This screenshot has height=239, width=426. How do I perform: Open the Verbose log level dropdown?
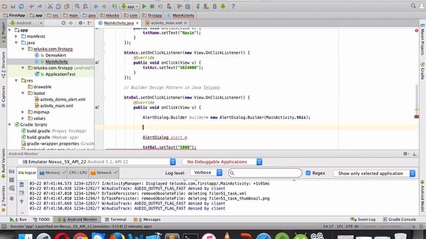pyautogui.click(x=206, y=173)
